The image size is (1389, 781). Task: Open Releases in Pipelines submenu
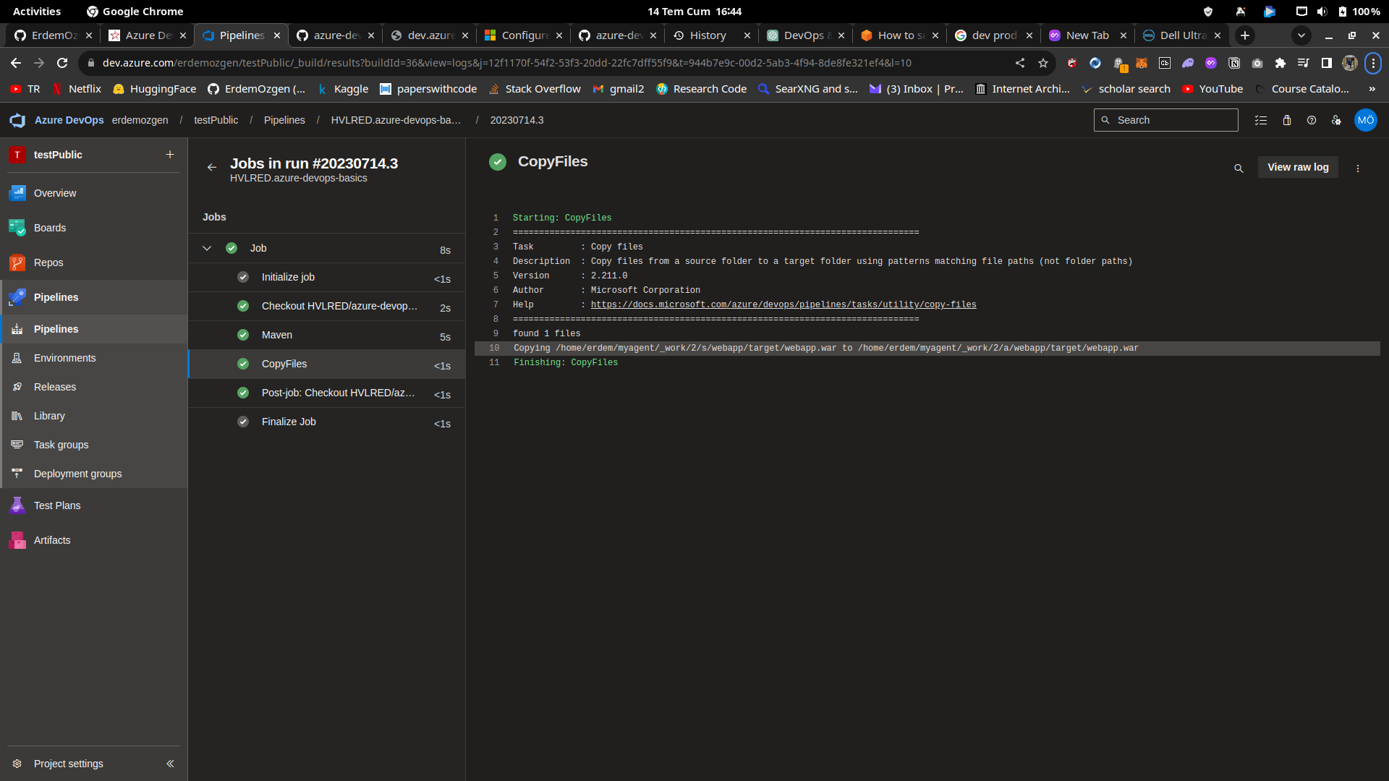click(54, 387)
